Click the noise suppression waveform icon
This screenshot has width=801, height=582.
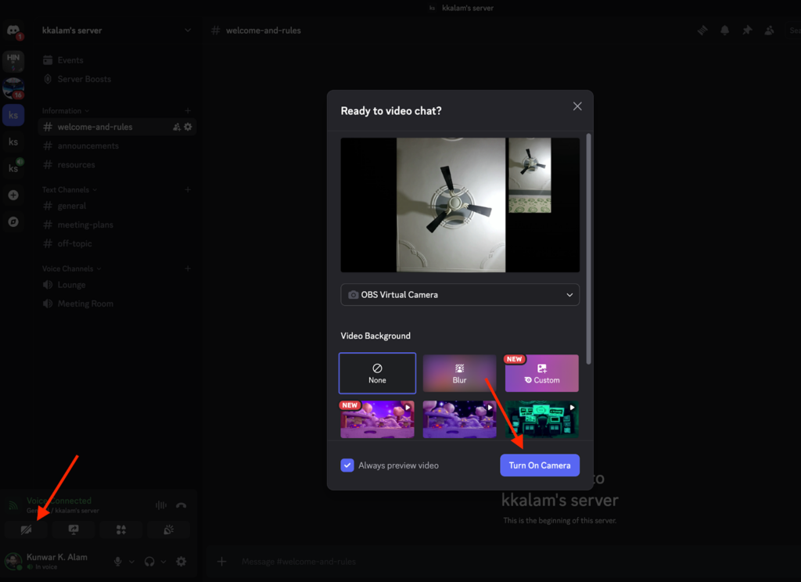(161, 505)
